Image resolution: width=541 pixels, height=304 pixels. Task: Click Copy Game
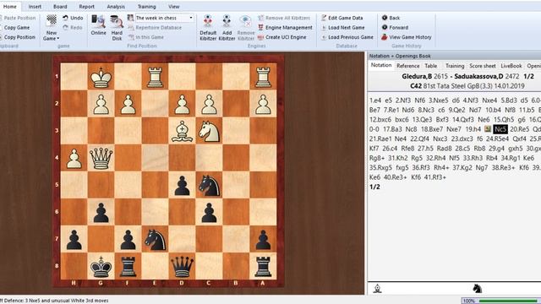pyautogui.click(x=15, y=27)
